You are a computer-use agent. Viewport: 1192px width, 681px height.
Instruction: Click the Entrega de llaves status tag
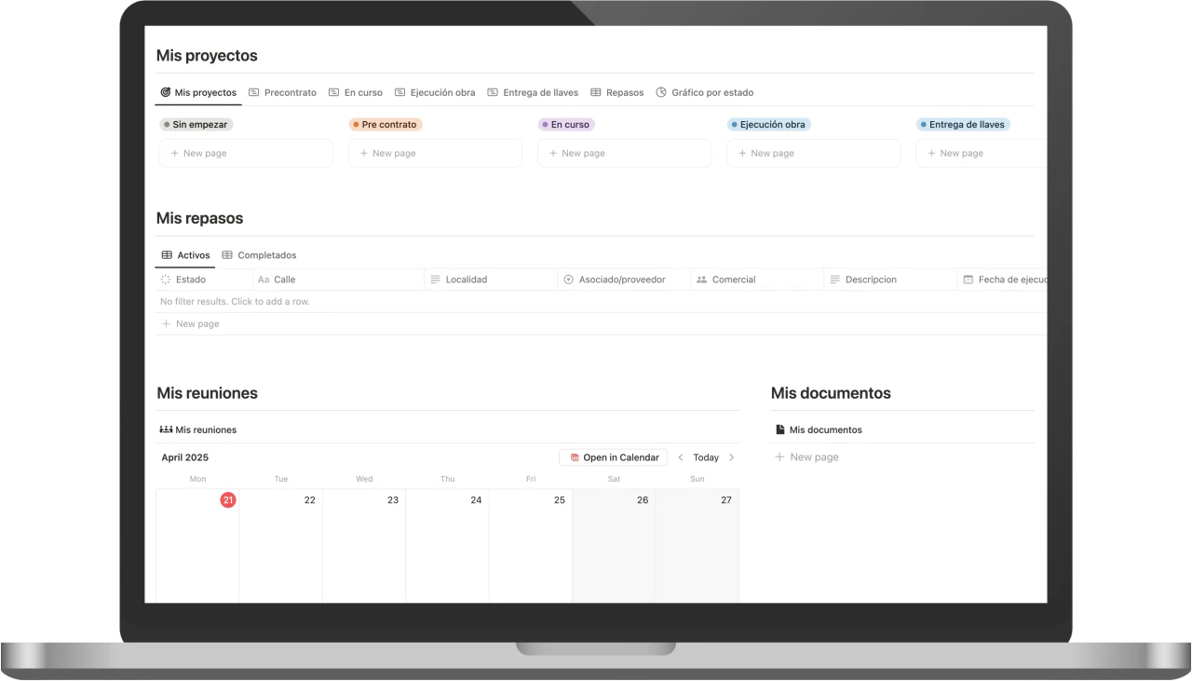coord(964,125)
